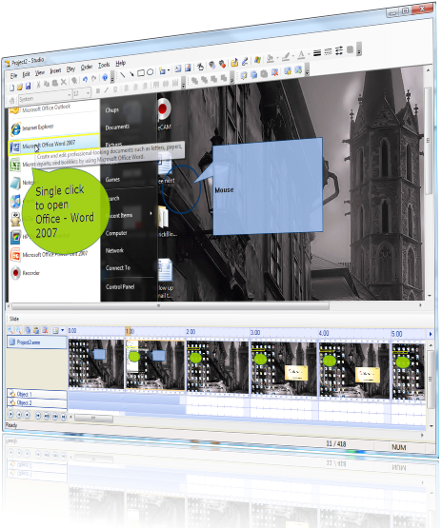Click the slide with star icon
442x528 pixels.
tap(288, 71)
